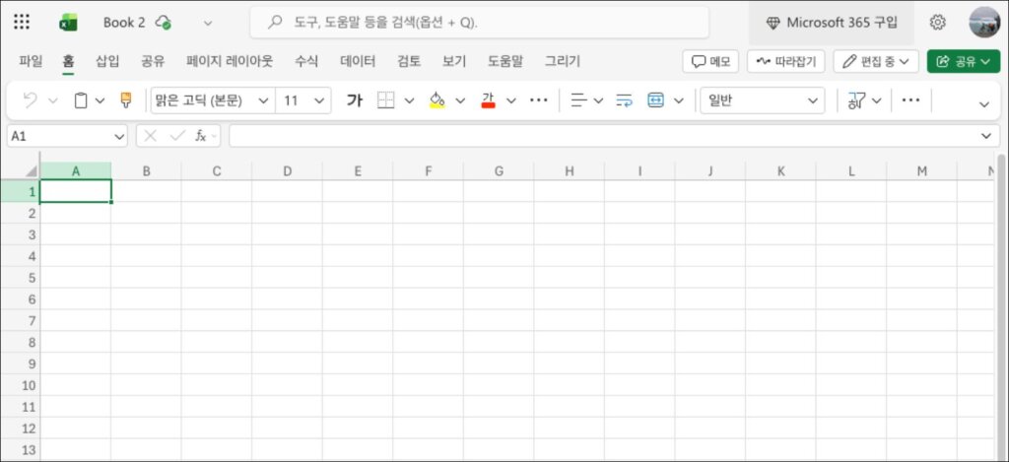This screenshot has width=1009, height=462.
Task: Switch to the 공유 tab
Action: (x=153, y=61)
